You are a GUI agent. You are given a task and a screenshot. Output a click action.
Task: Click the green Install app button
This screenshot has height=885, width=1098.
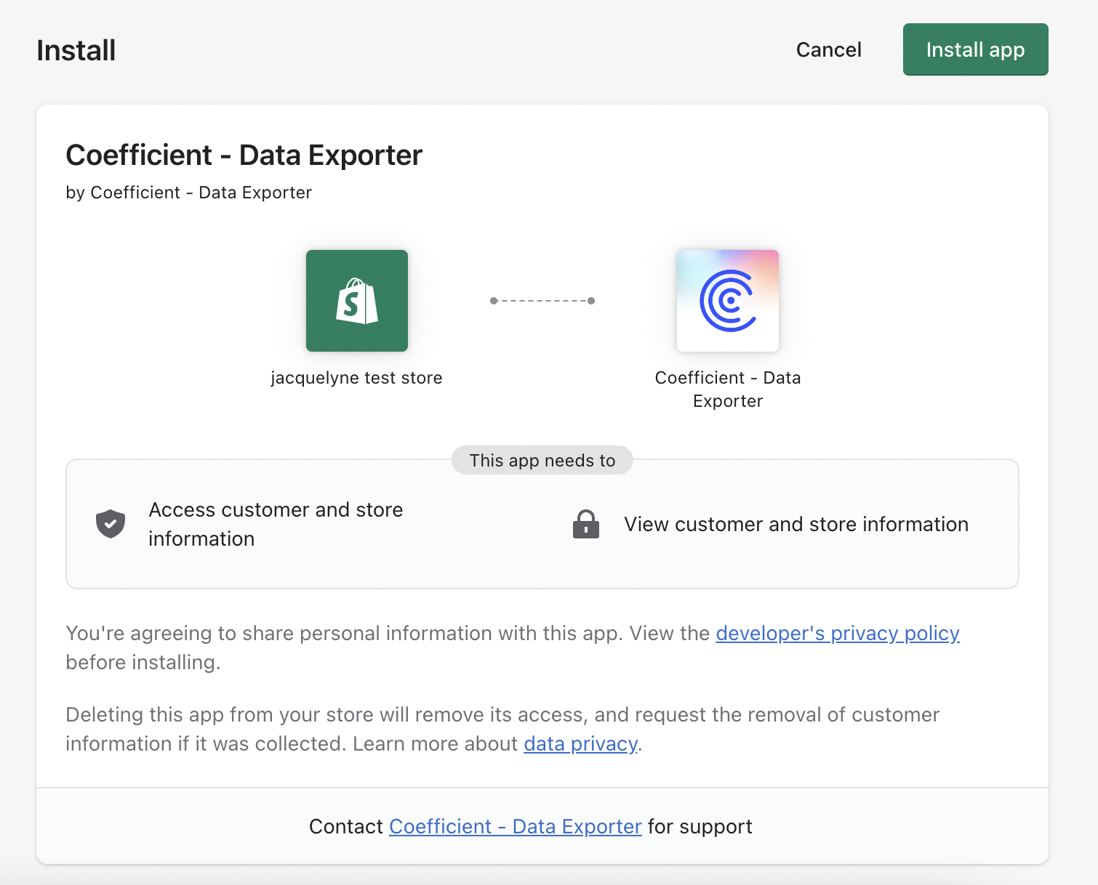tap(974, 49)
